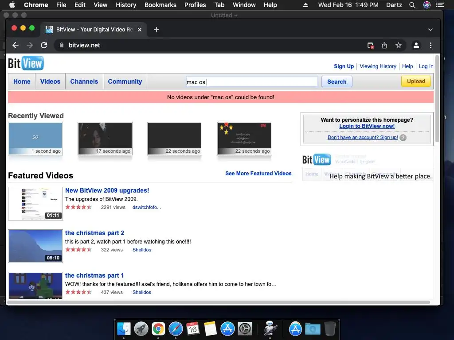Image resolution: width=454 pixels, height=340 pixels.
Task: Click the horizontal scrollbar at page bottom
Action: 219,302
